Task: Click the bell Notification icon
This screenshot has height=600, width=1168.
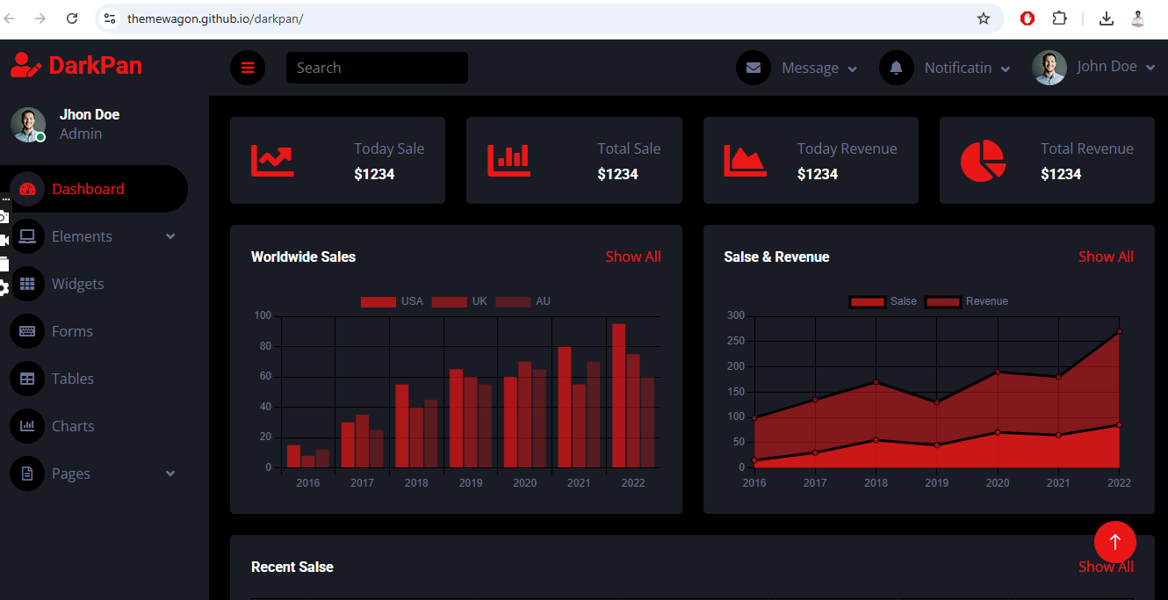Action: coord(896,68)
